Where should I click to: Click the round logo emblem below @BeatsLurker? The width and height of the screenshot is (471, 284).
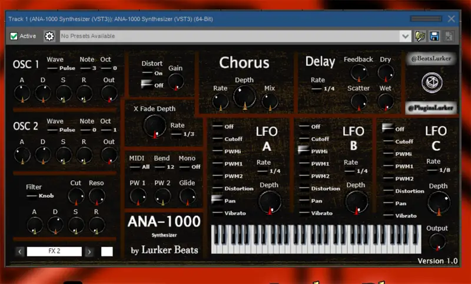click(x=432, y=83)
